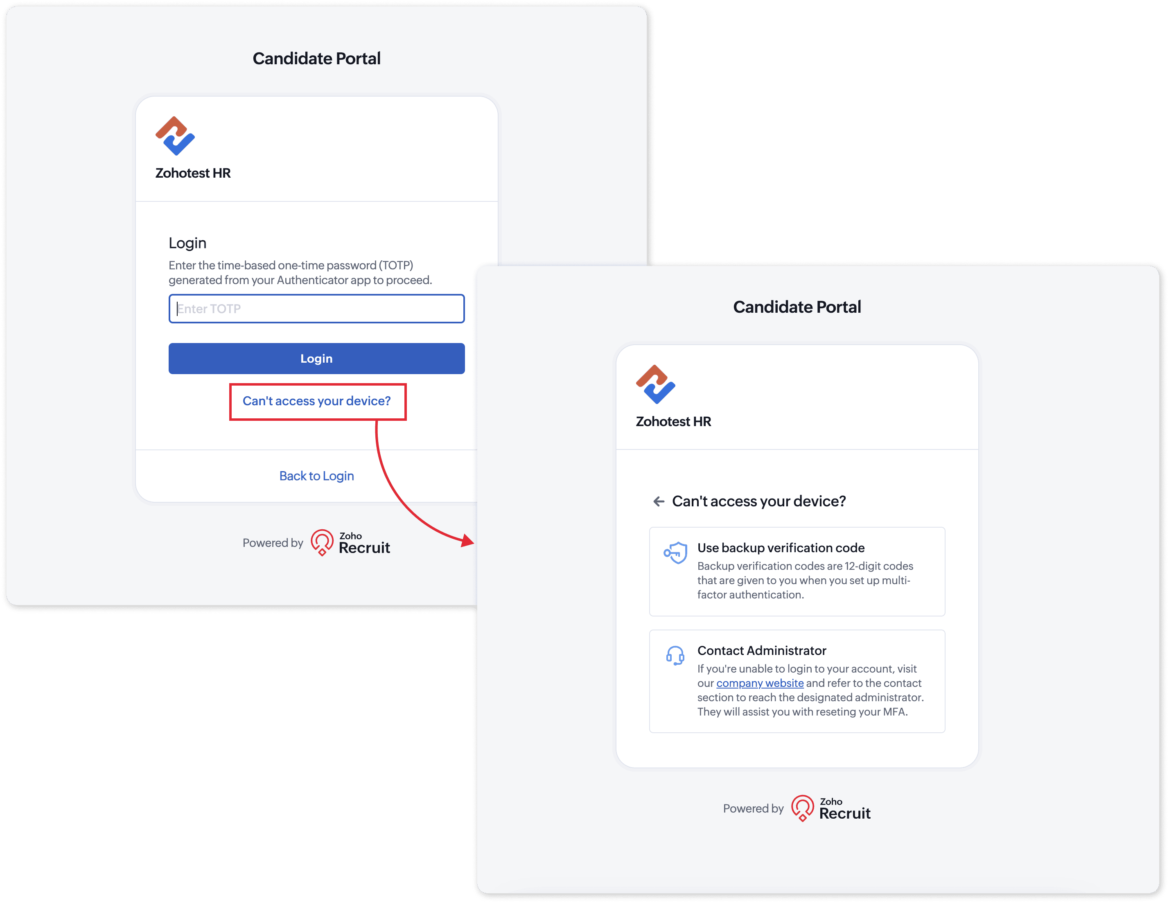The image size is (1169, 903).
Task: Click the Zohotest HR name in left card
Action: tap(193, 173)
